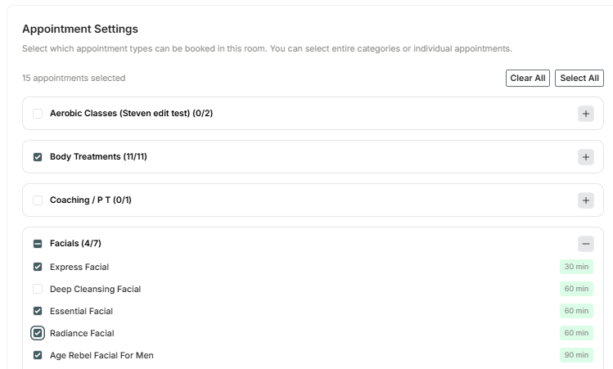Select the Deep Cleansing Facial checkbox
This screenshot has height=369, width=613.
38,289
